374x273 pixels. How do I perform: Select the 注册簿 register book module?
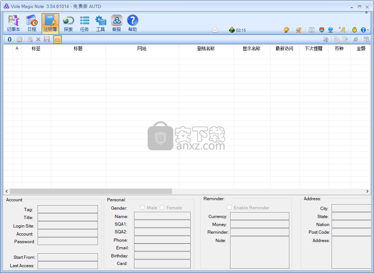coord(50,24)
